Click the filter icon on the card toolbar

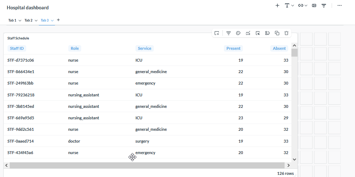tap(229, 33)
